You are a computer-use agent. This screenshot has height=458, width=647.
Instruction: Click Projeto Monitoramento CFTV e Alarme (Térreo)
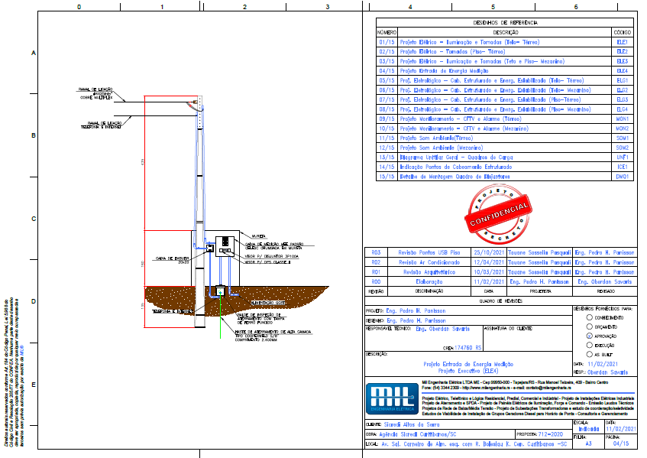coord(461,119)
